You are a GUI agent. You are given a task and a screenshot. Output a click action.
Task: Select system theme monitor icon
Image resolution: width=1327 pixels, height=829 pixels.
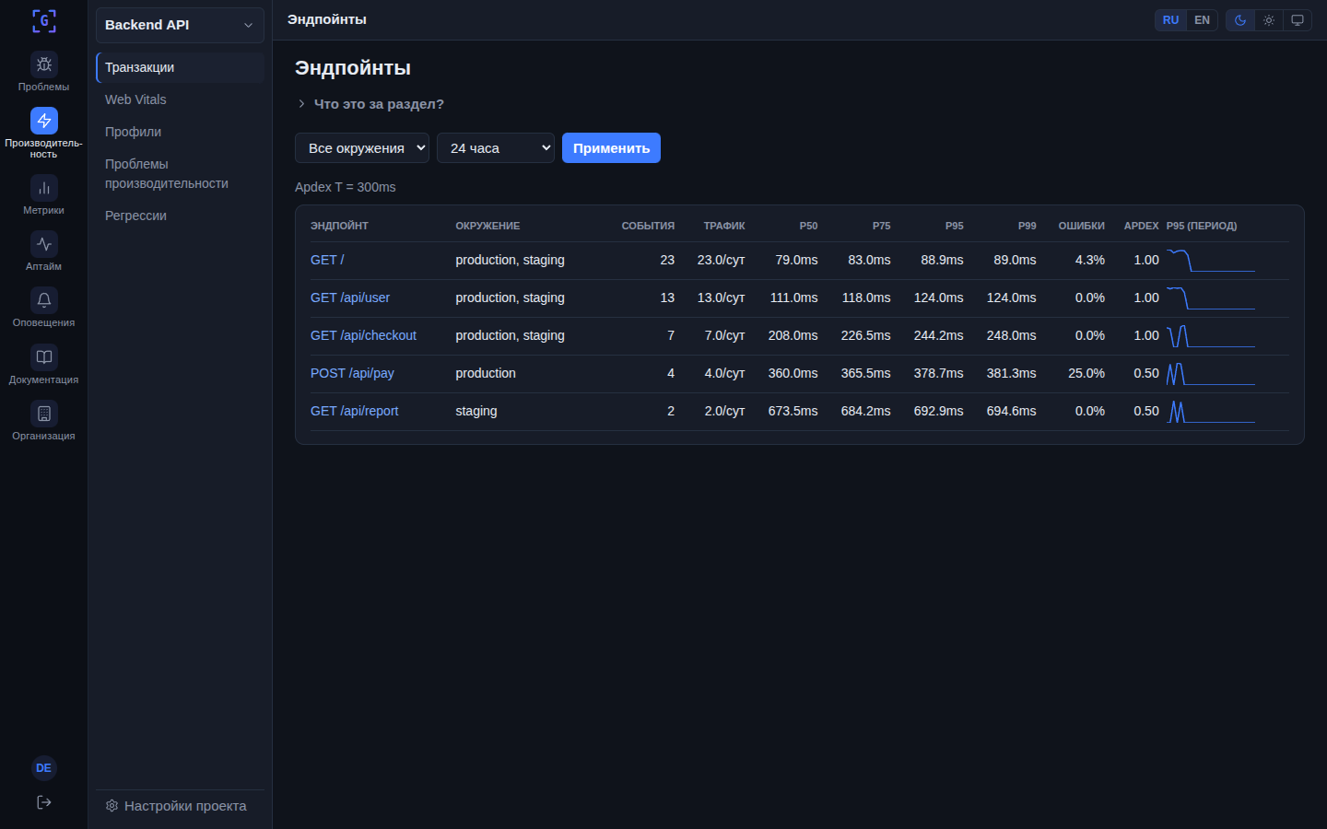click(1298, 20)
